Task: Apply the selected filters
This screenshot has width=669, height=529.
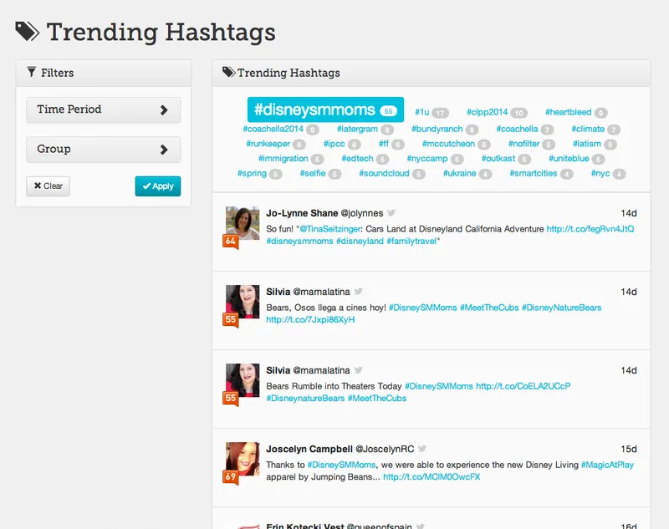Action: coord(158,186)
